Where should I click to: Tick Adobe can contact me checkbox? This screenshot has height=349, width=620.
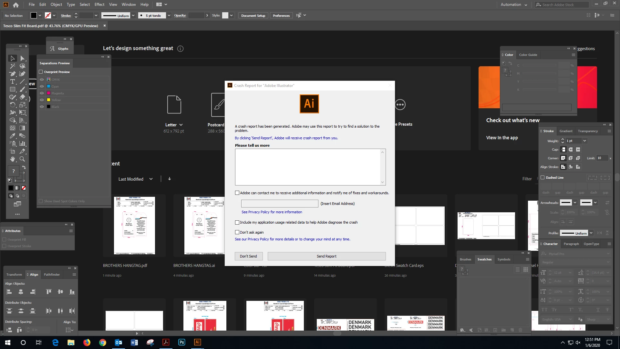[237, 193]
